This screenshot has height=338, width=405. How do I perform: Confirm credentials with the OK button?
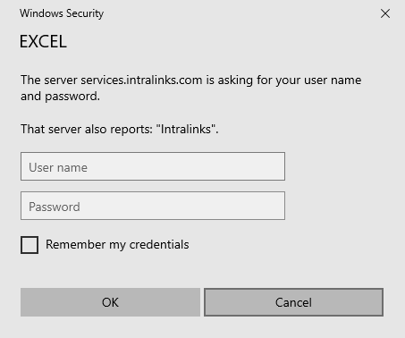[110, 302]
